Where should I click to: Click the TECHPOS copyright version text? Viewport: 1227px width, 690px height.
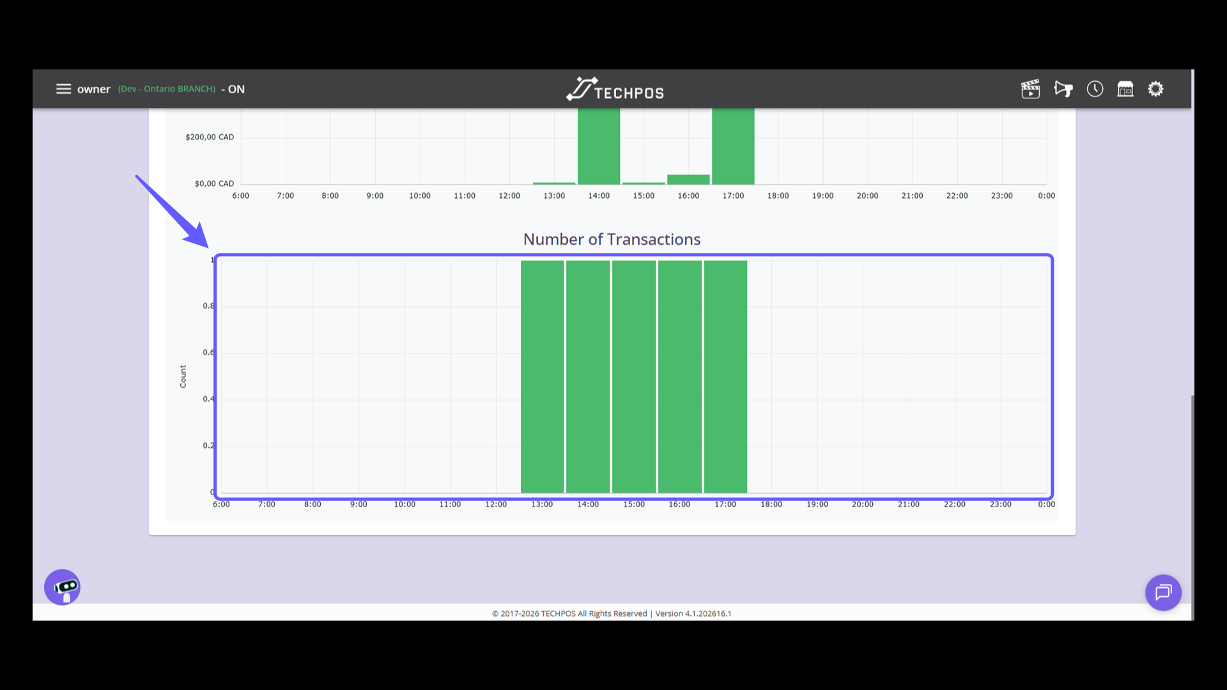click(x=612, y=613)
